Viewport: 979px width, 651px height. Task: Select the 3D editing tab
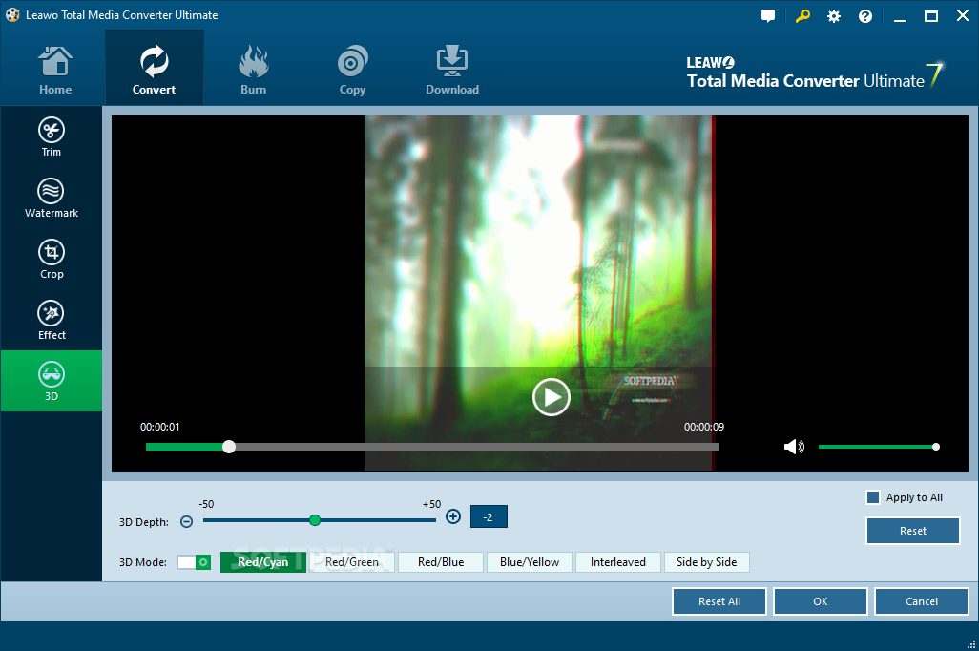pos(52,381)
